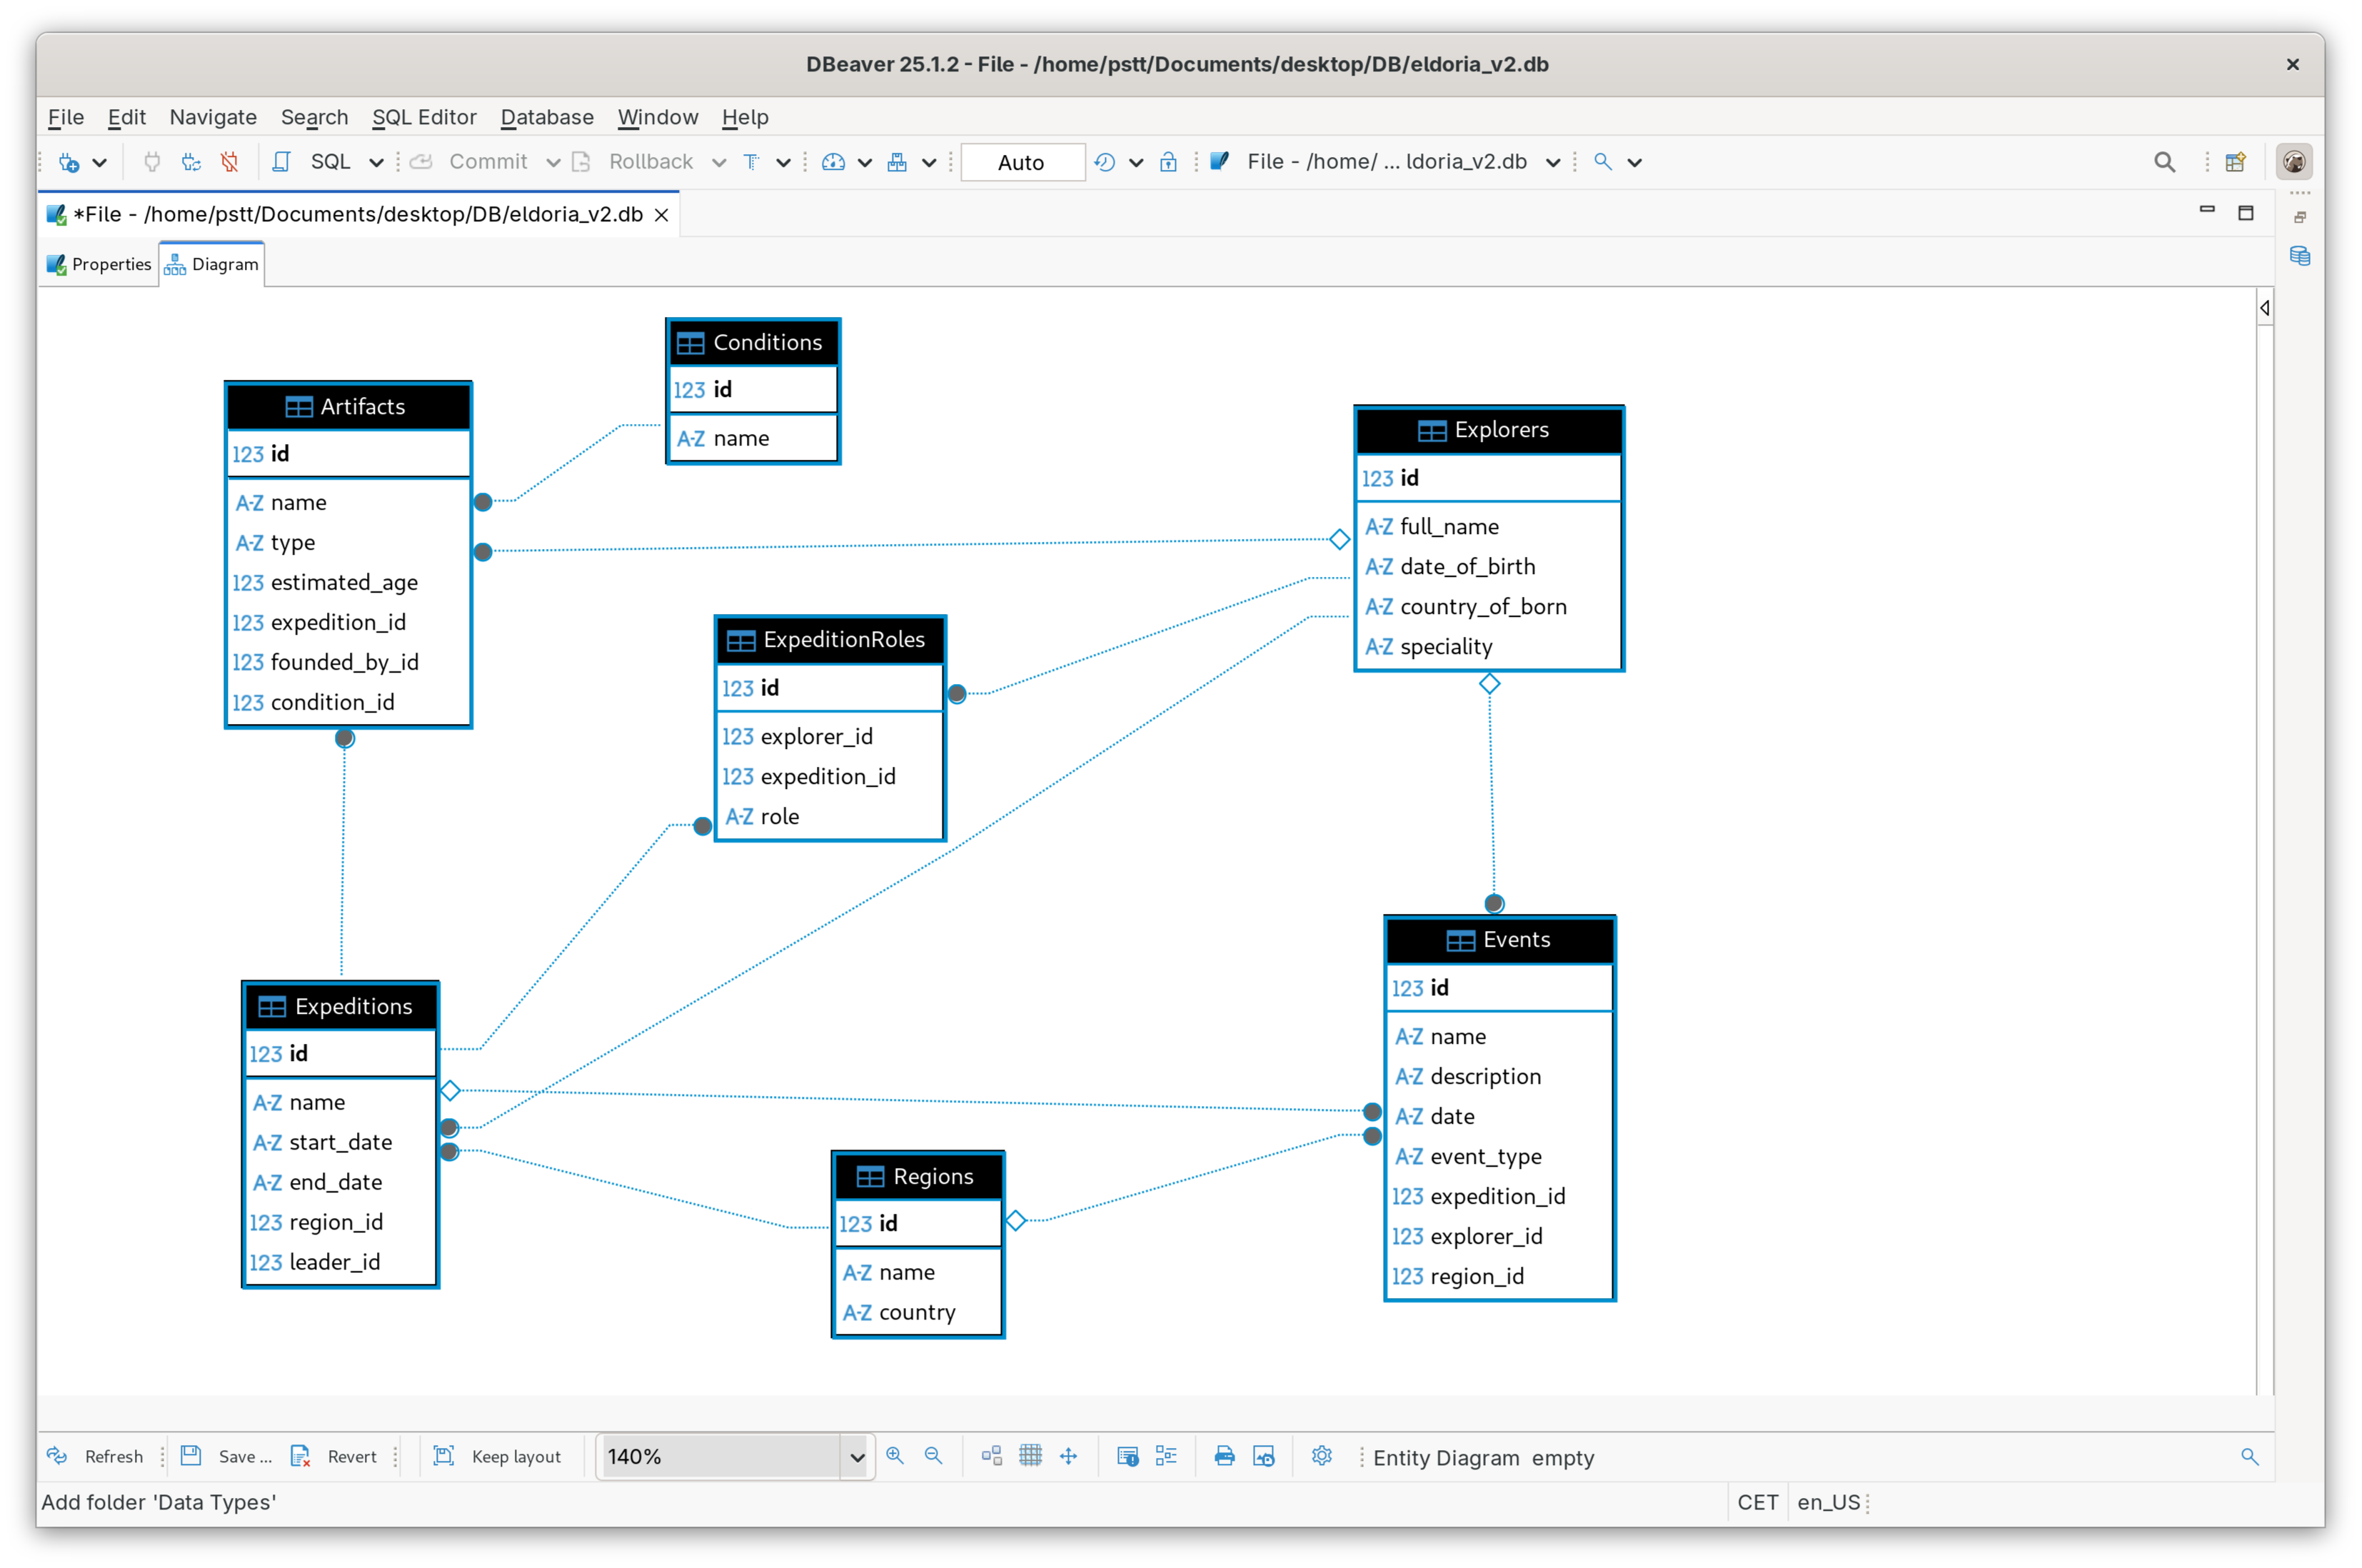Click the transaction log T icon
The image size is (2362, 1568).
(751, 162)
